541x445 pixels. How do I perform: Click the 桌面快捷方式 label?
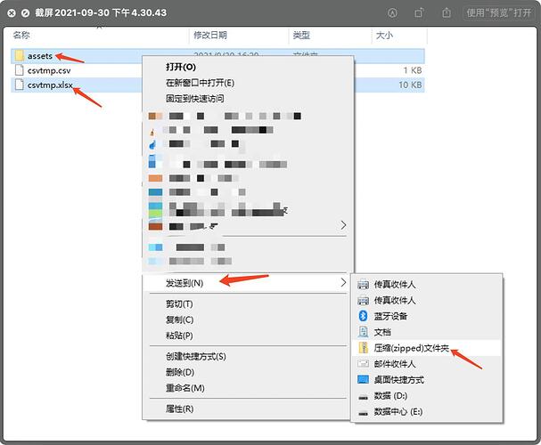click(399, 380)
